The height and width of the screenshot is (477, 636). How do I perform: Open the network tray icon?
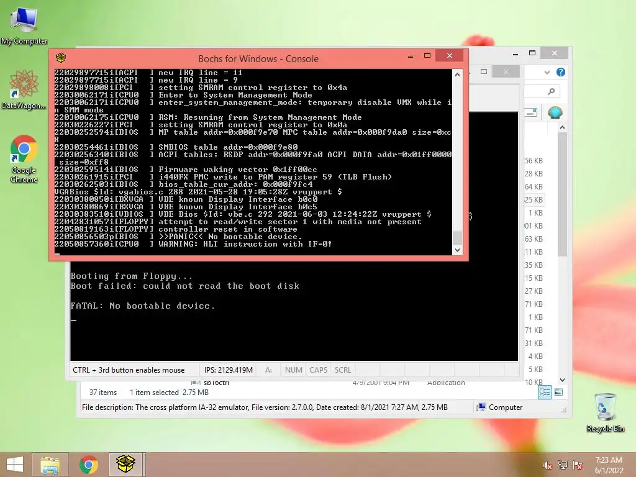[563, 465]
